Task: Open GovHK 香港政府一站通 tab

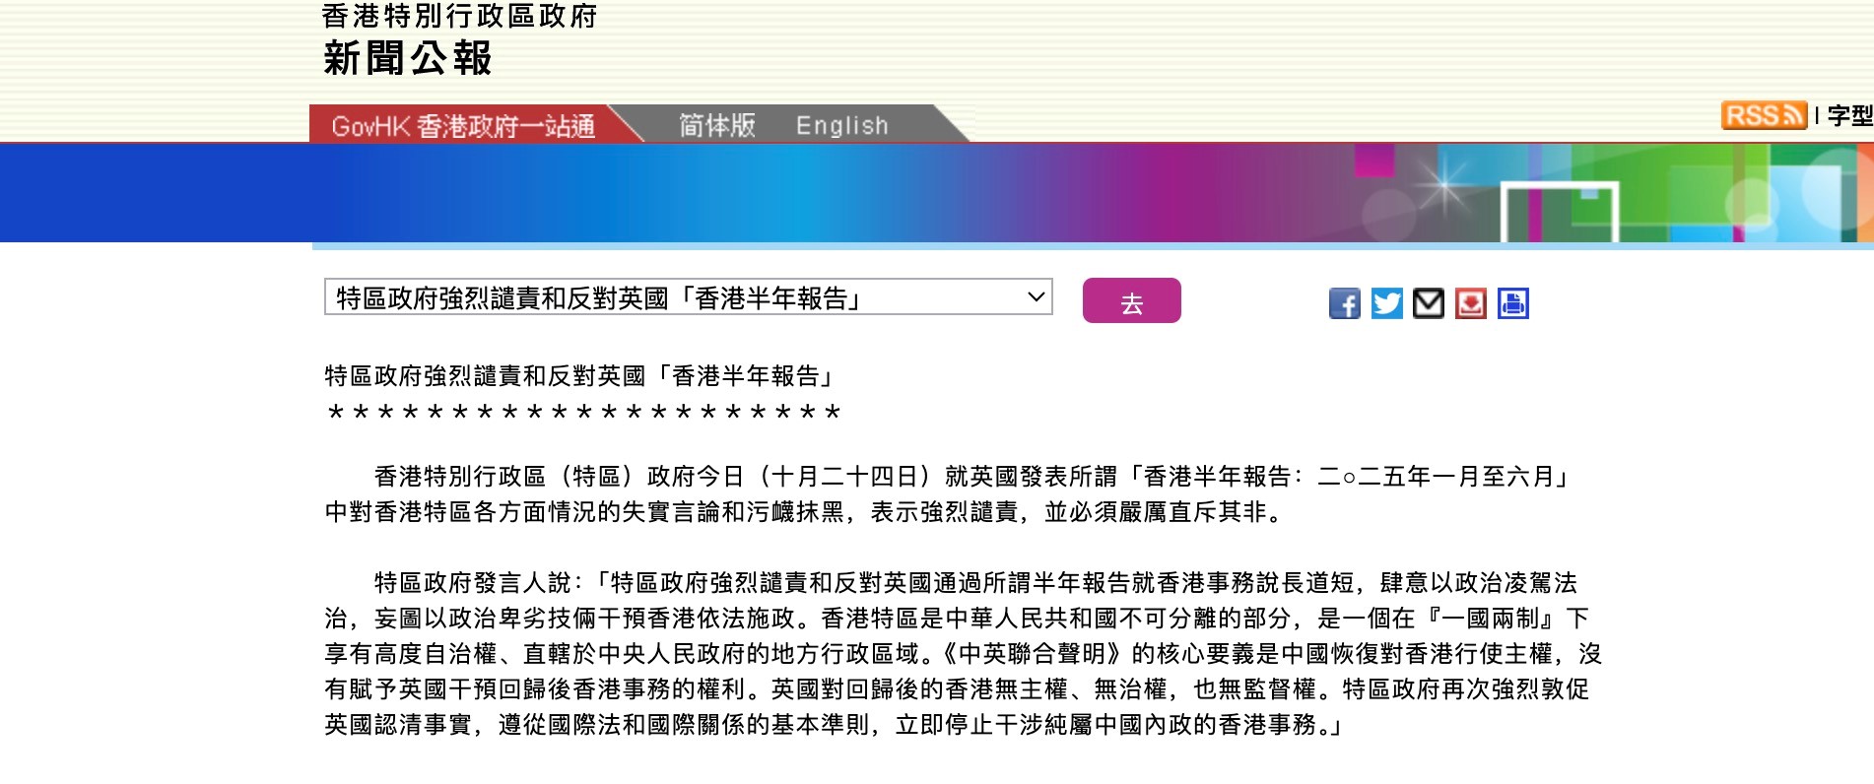Action: pyautogui.click(x=463, y=126)
